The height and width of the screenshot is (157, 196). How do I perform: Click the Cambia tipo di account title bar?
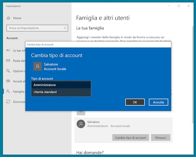point(98,45)
